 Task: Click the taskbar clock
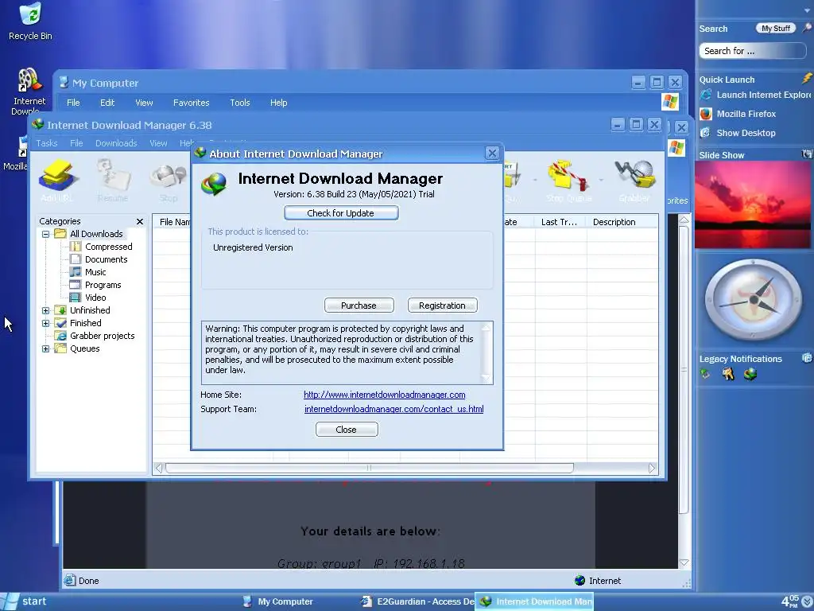[x=790, y=601]
